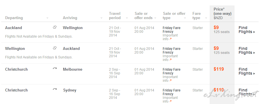This screenshot has height=104, width=262.
Task: Sort by Arriving column arrow
Action: [x=101, y=18]
